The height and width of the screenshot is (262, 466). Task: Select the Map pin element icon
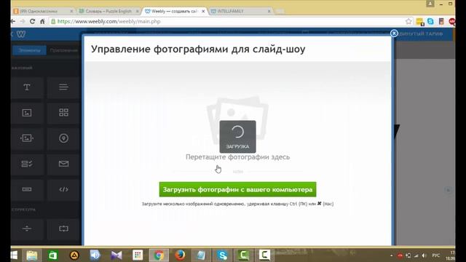[63, 138]
